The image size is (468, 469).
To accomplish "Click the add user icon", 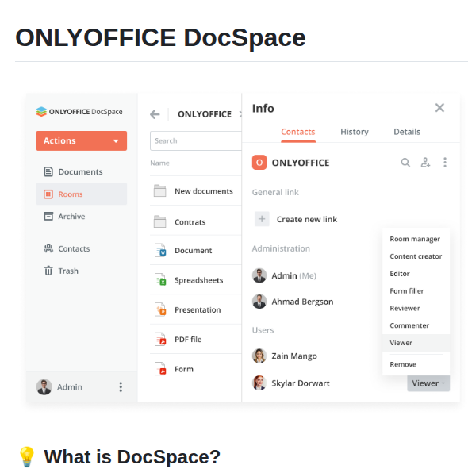I will coord(425,163).
